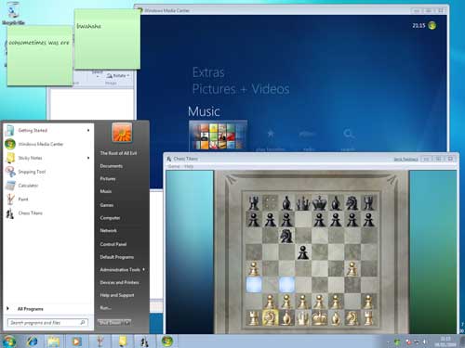Open Pictures from Start menu
Viewport: 465px width, 348px height.
108,179
